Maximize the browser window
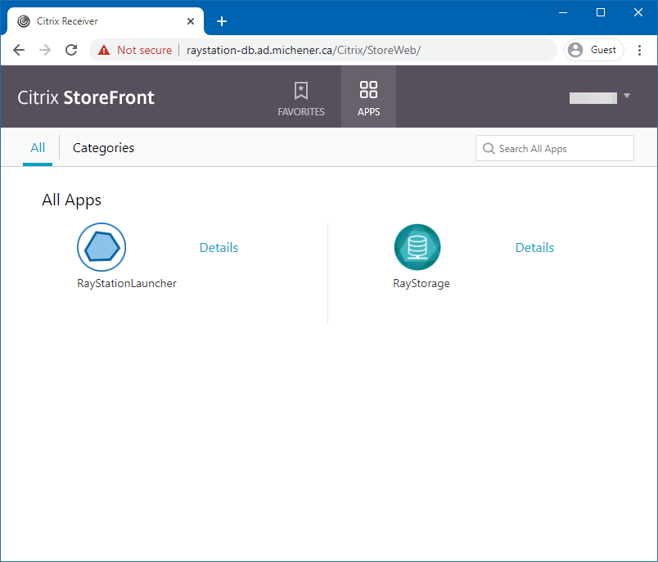Image resolution: width=658 pixels, height=562 pixels. (x=601, y=12)
